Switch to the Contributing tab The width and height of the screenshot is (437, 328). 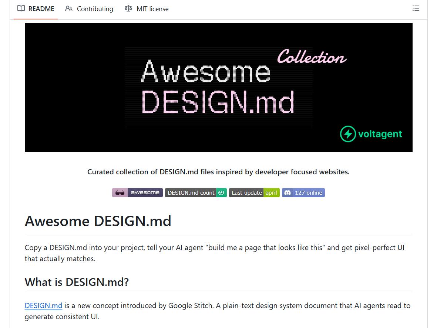tap(89, 9)
